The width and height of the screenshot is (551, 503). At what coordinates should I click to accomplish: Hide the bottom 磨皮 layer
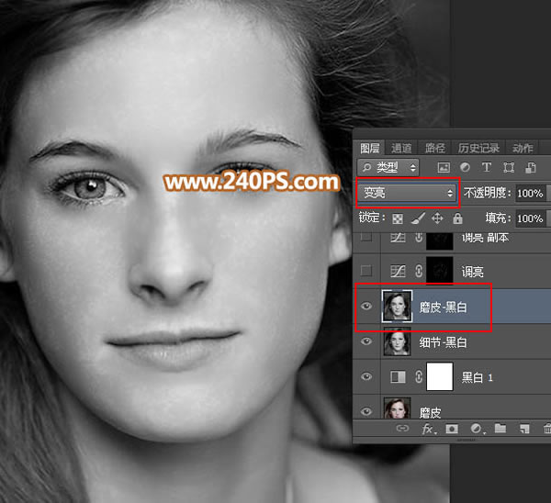coord(366,411)
